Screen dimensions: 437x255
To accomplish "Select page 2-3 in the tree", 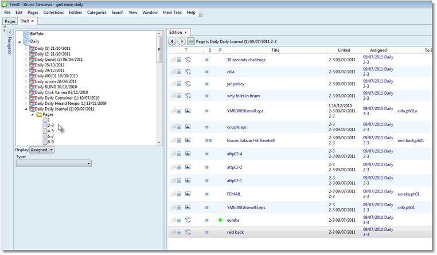I will point(50,125).
